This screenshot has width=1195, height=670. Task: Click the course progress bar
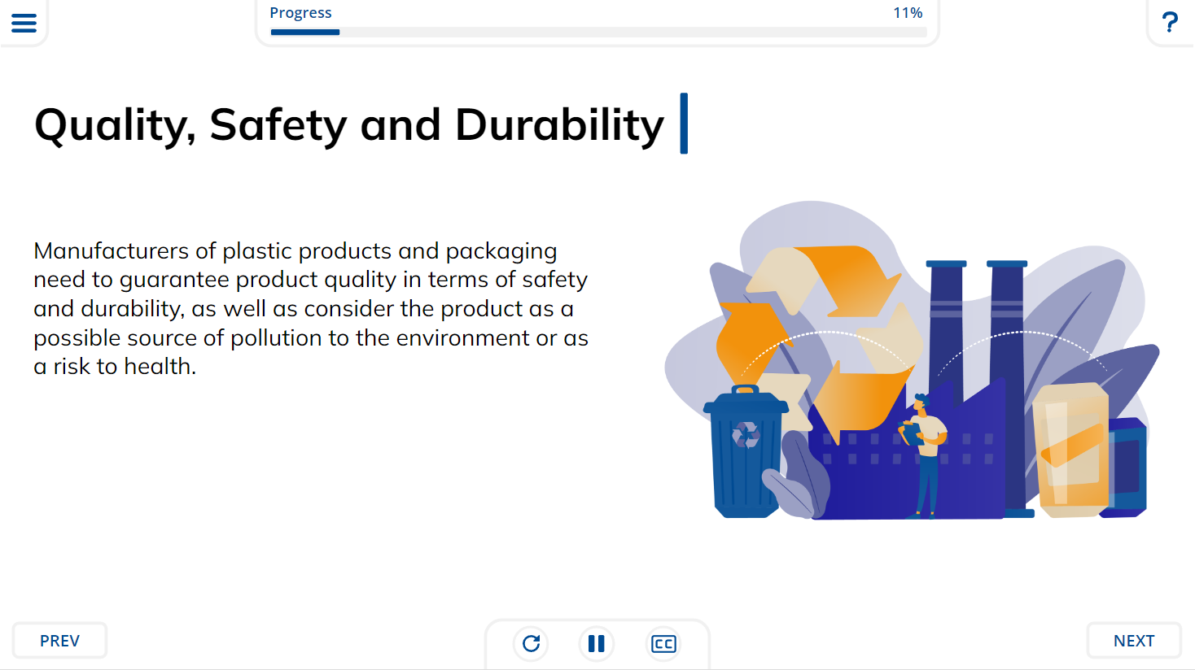tap(598, 33)
